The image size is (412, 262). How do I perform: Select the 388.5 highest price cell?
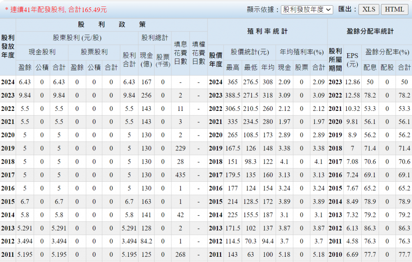(233, 96)
